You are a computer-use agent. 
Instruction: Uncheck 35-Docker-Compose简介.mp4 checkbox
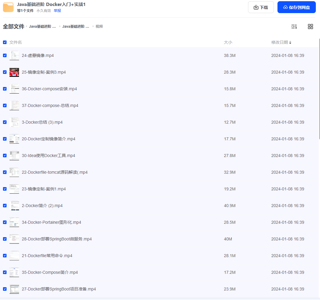5,272
